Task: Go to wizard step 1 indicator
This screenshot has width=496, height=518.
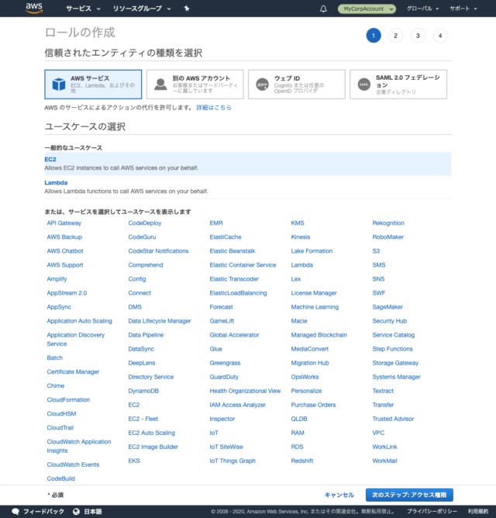Action: (x=374, y=36)
